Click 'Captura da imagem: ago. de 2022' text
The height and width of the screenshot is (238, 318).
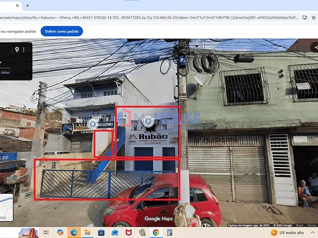tap(248, 225)
